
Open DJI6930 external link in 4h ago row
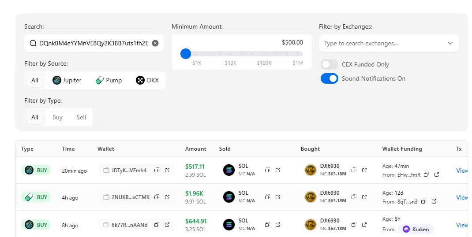click(x=364, y=197)
